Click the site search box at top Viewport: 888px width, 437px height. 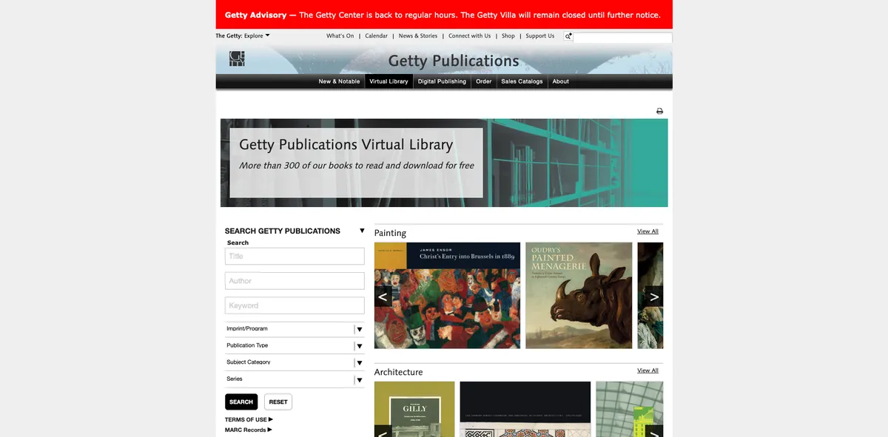point(622,37)
